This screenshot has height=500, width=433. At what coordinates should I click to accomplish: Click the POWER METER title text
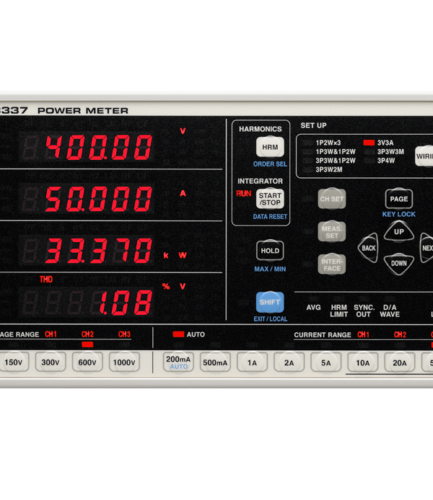coord(83,111)
